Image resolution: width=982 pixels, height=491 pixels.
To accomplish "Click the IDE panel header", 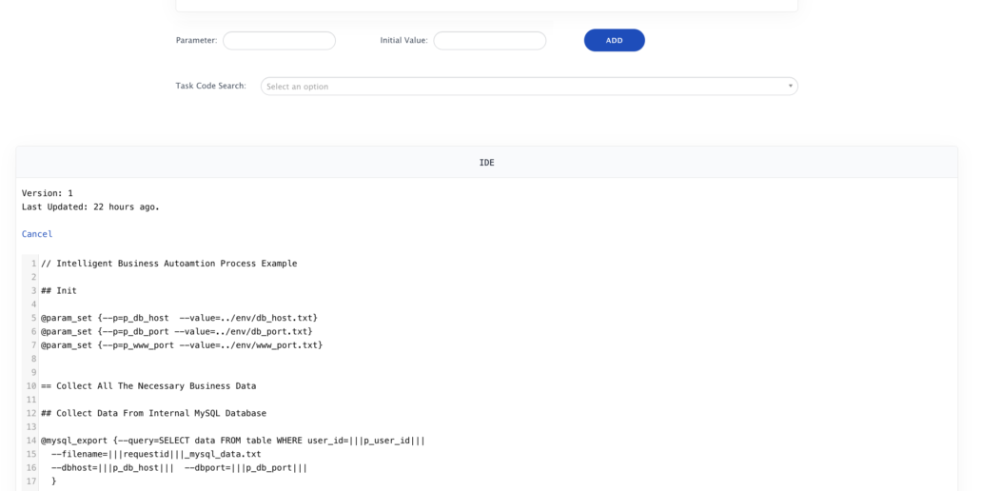I will point(486,162).
